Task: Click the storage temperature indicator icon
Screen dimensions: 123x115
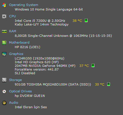Action: tap(109, 84)
